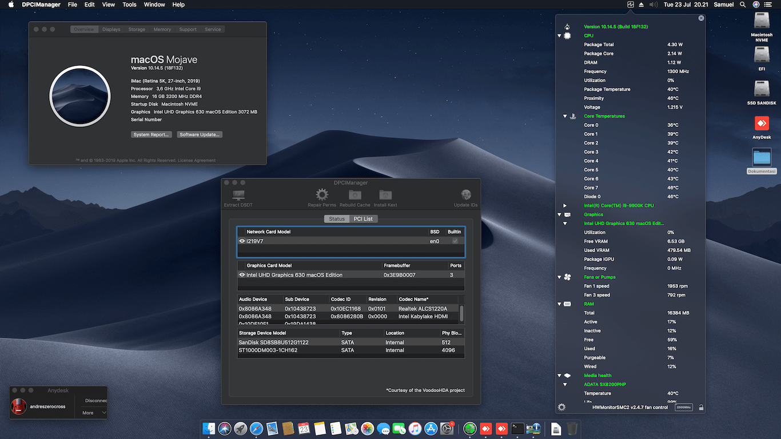Collapse the Media health section
The height and width of the screenshot is (439, 781).
(560, 376)
